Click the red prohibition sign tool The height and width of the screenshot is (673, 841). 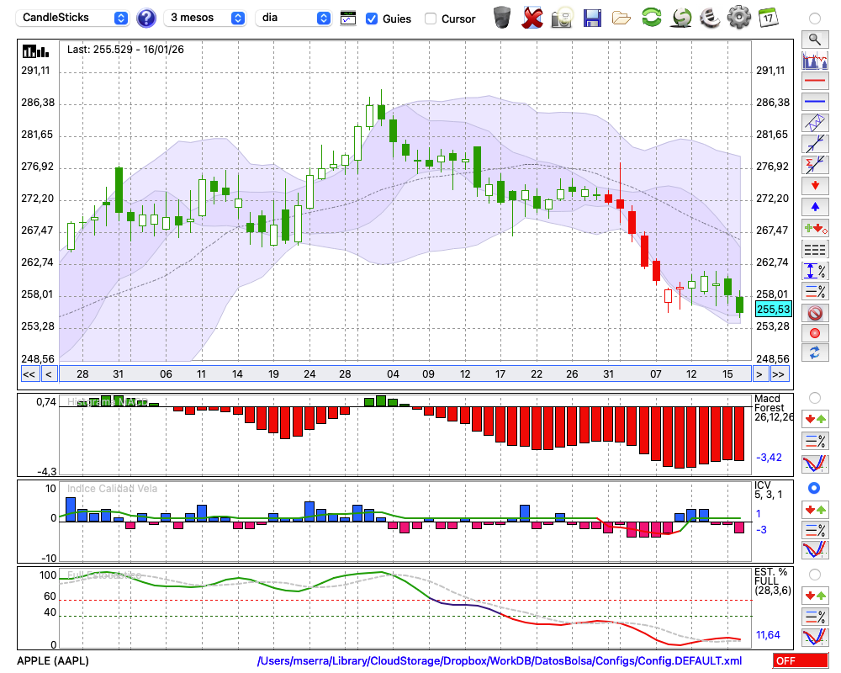pos(814,313)
